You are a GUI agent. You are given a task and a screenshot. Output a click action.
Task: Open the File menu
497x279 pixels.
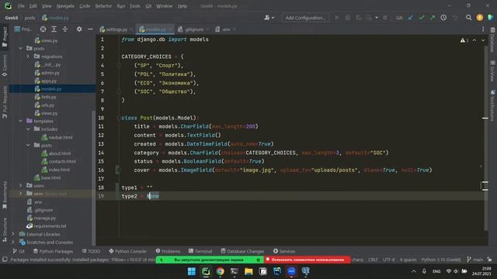[21, 6]
